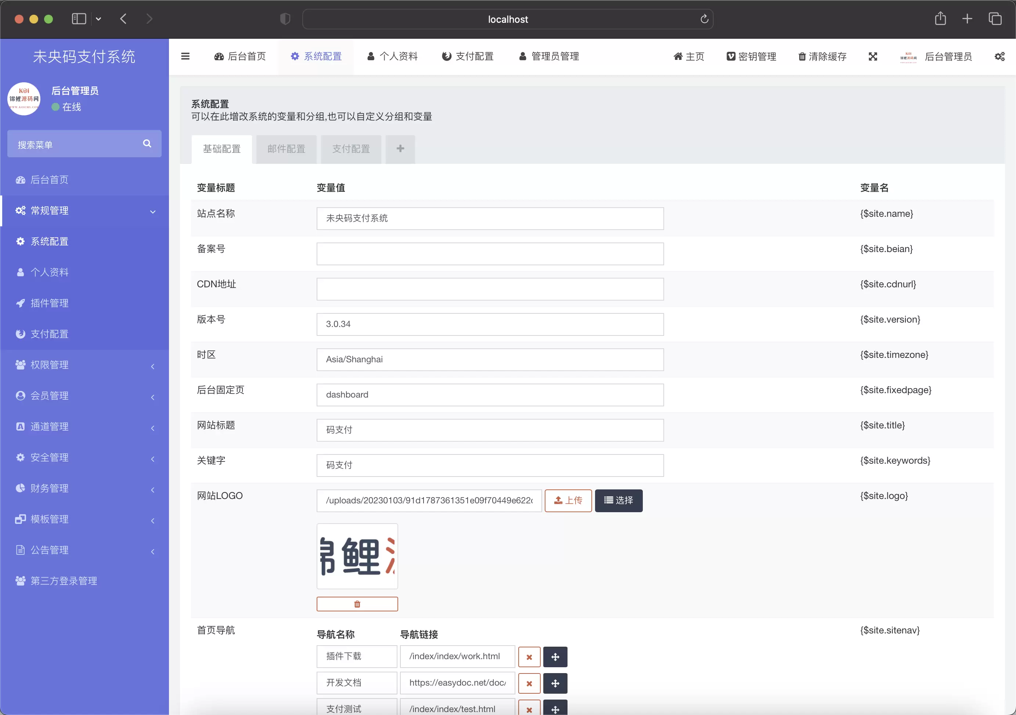The height and width of the screenshot is (715, 1016).
Task: Click the 后台固定页 field with dashboard
Action: [490, 395]
